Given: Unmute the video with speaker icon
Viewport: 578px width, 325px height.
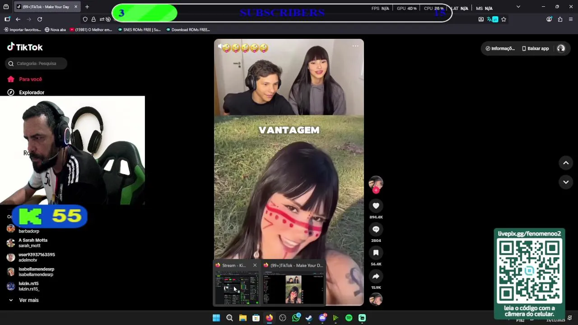Looking at the screenshot, I should coord(219,46).
